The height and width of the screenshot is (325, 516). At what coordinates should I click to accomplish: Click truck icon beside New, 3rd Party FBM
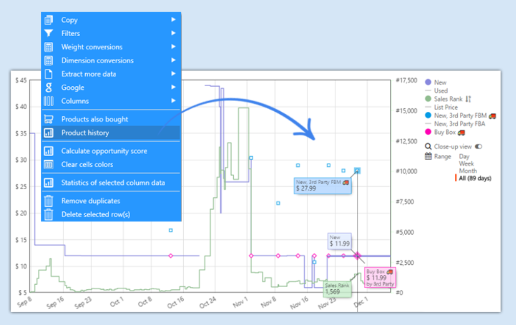point(493,116)
